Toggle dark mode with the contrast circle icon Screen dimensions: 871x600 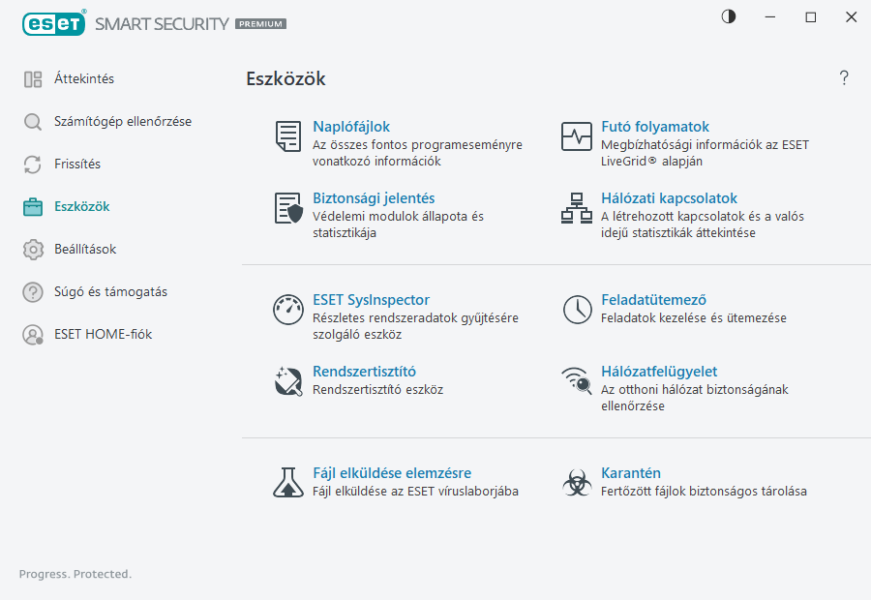pyautogui.click(x=728, y=16)
